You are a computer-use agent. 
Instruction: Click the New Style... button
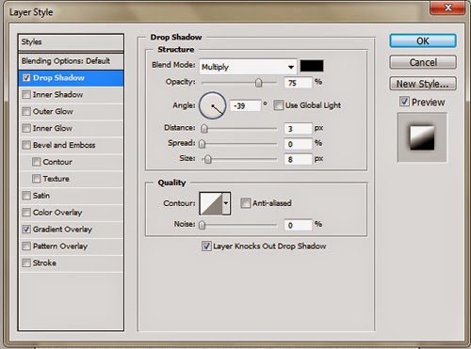pyautogui.click(x=423, y=84)
